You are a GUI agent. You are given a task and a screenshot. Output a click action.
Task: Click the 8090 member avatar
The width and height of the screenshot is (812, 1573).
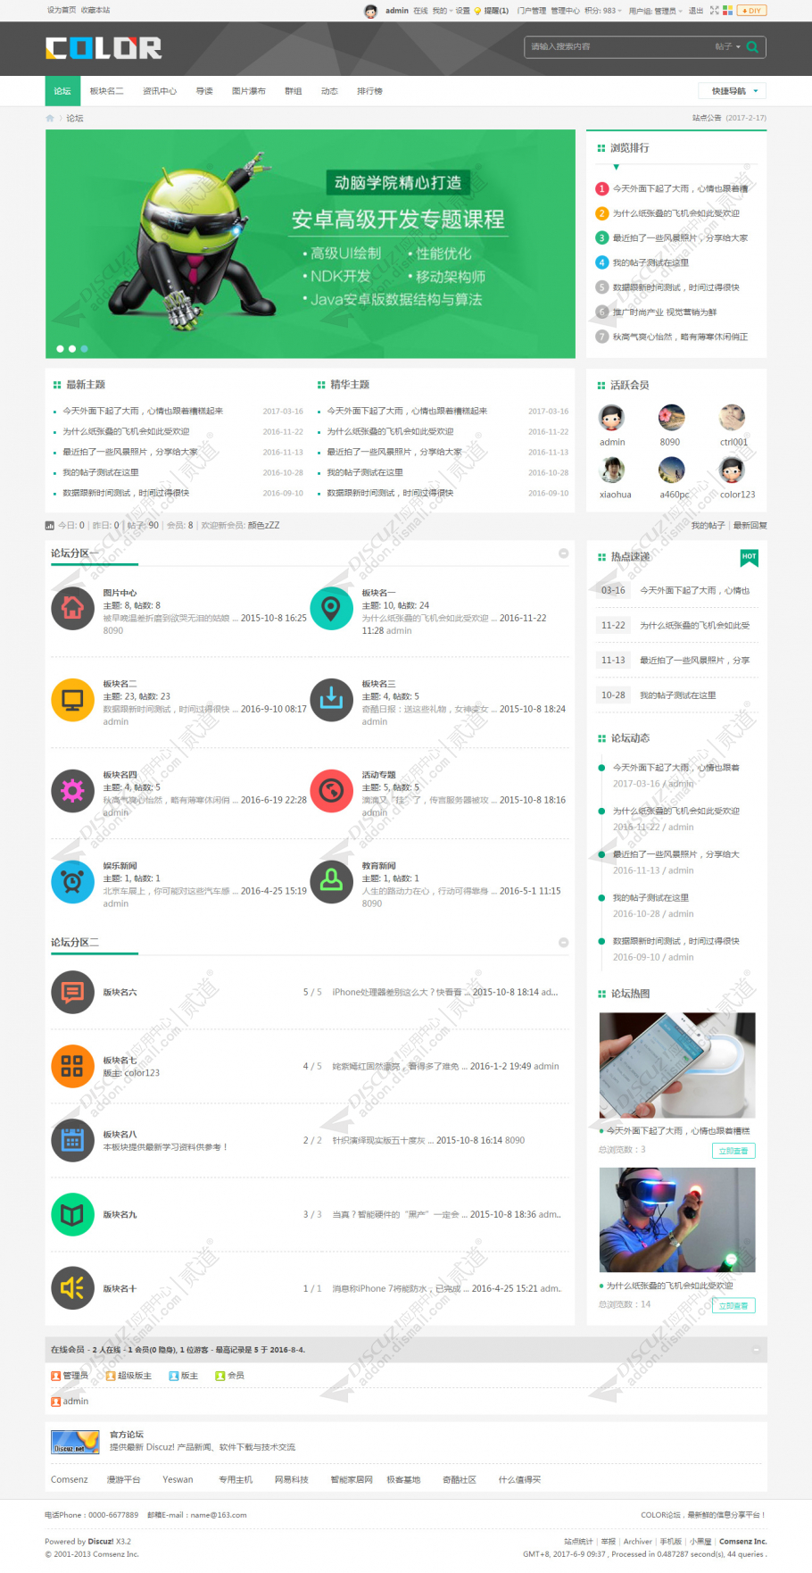[671, 417]
